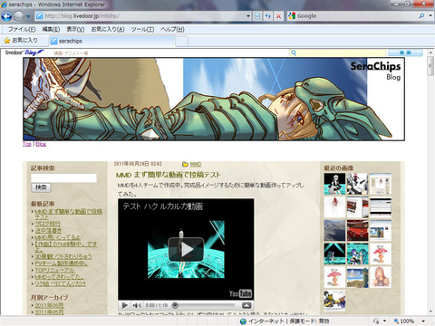Click the 検索 button under article search
435x326 pixels.
click(x=41, y=187)
